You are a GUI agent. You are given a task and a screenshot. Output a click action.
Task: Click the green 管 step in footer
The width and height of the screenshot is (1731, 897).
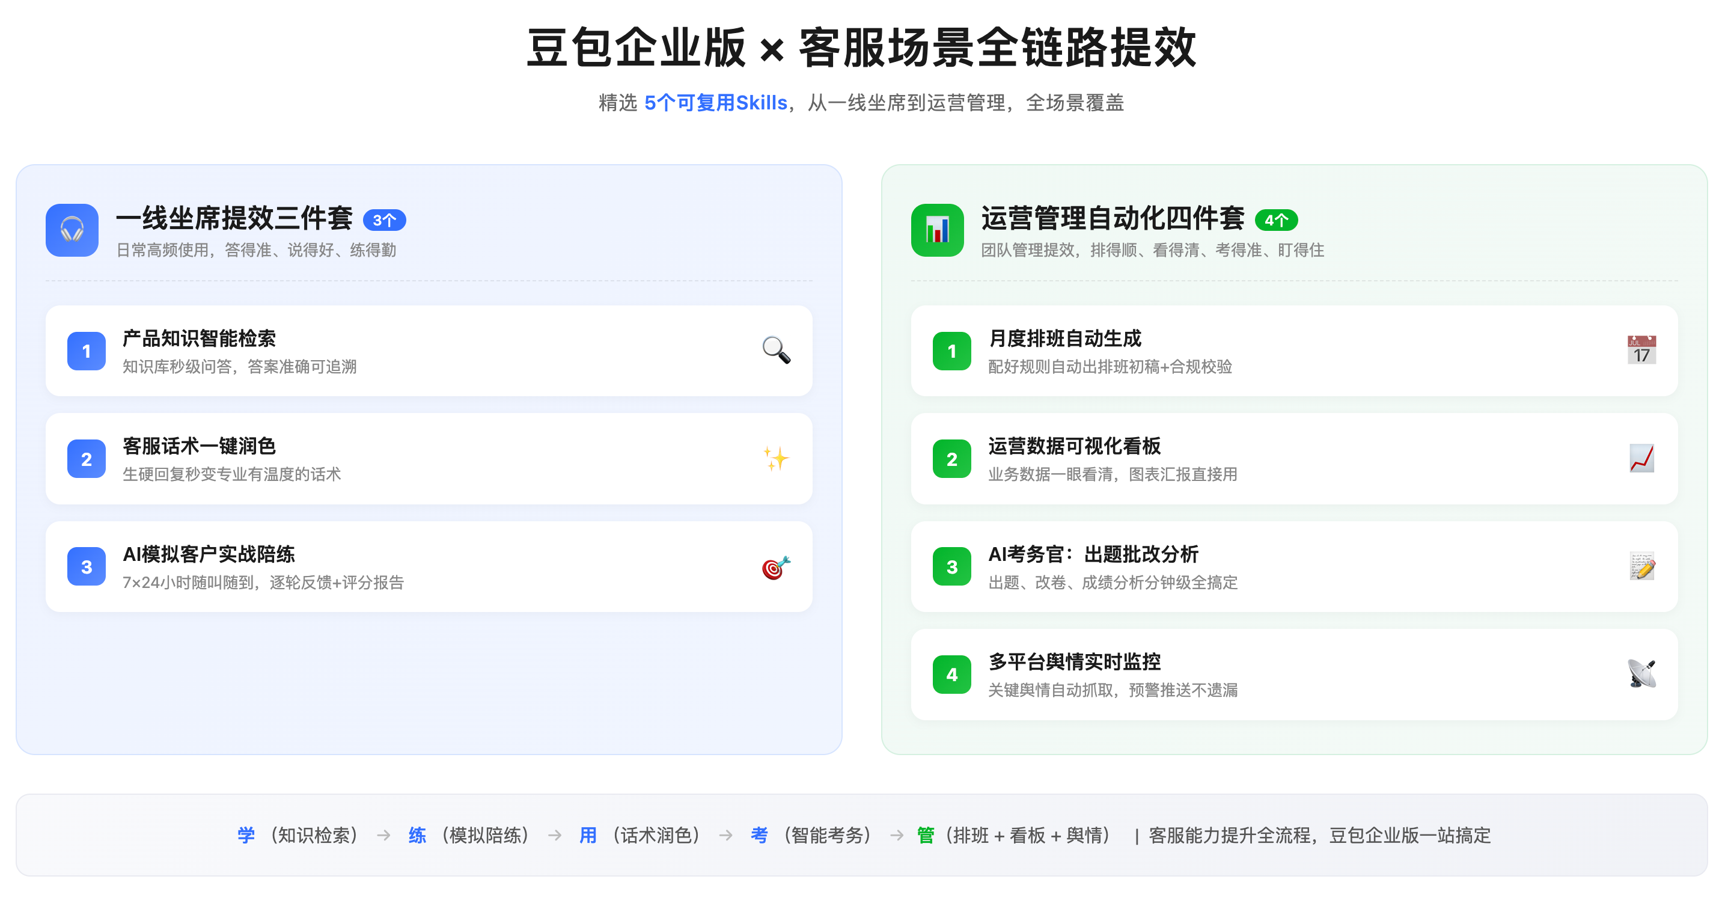click(926, 834)
